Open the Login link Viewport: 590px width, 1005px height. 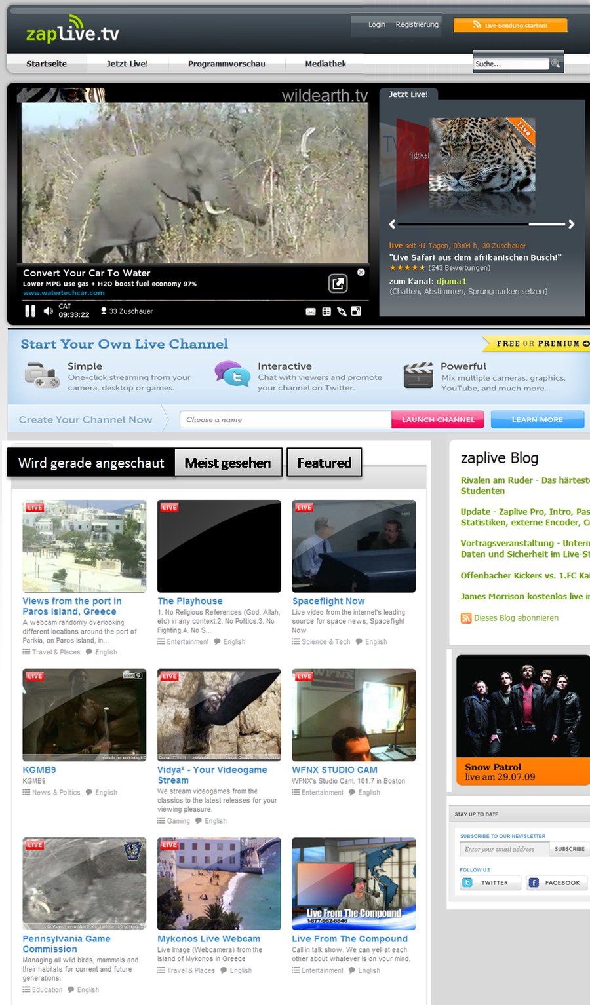coord(377,24)
